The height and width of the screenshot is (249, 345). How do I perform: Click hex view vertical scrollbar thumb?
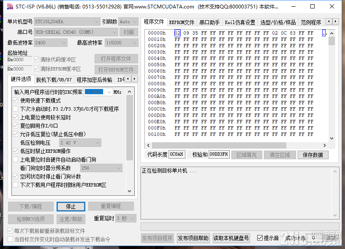332,41
